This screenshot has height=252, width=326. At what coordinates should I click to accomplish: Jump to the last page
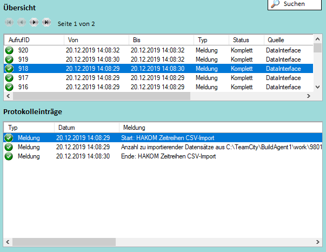pyautogui.click(x=46, y=23)
